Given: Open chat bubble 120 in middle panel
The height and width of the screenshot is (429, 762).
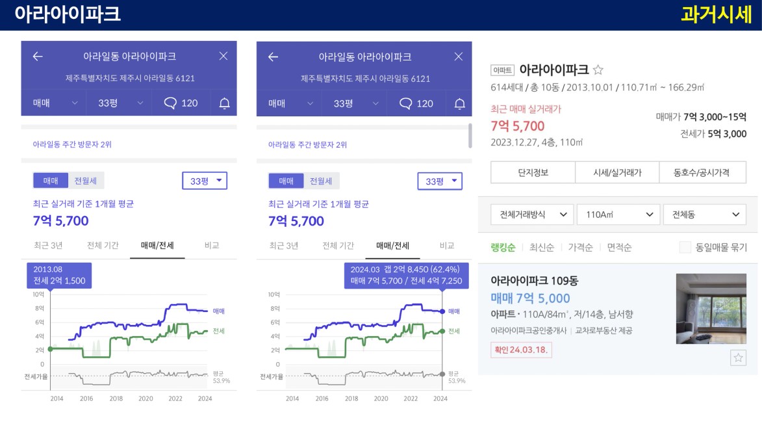Looking at the screenshot, I should (x=416, y=103).
